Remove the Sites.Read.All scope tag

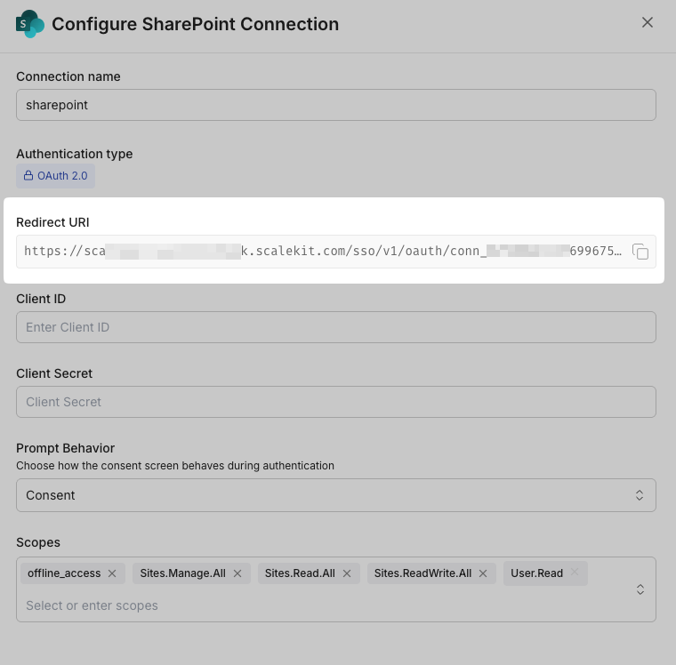tap(347, 573)
